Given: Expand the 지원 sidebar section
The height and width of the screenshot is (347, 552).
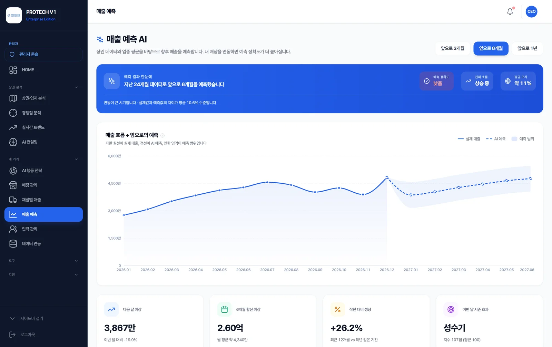Looking at the screenshot, I should pos(76,275).
